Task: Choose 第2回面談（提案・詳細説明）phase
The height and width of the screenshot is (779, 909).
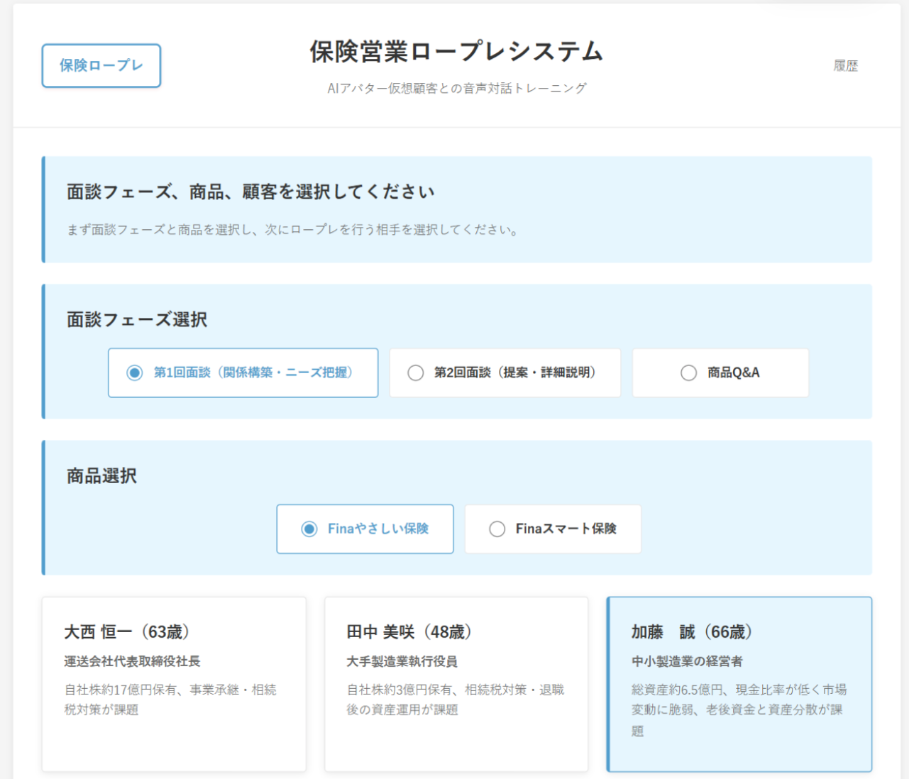Action: pos(505,372)
